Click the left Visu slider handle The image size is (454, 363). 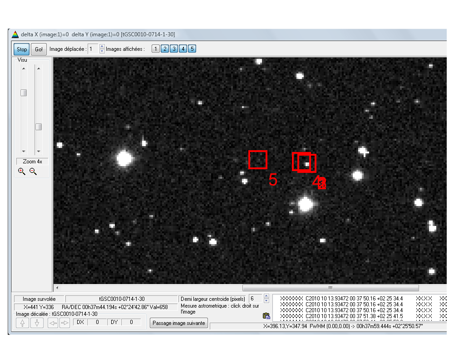point(24,93)
